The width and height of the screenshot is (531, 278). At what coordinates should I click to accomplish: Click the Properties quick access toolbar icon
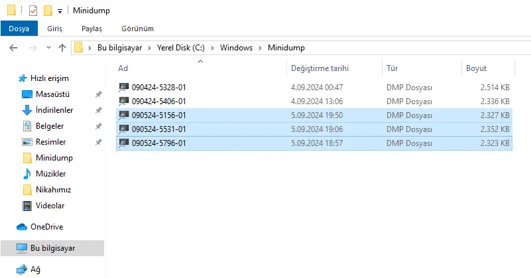tap(33, 11)
